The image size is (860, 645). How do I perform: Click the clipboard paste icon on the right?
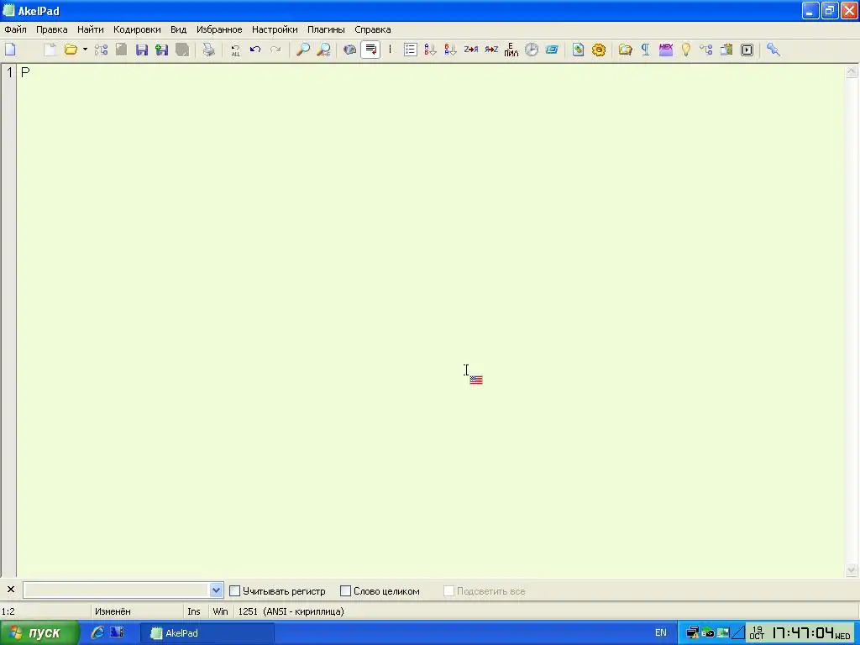pyautogui.click(x=726, y=50)
